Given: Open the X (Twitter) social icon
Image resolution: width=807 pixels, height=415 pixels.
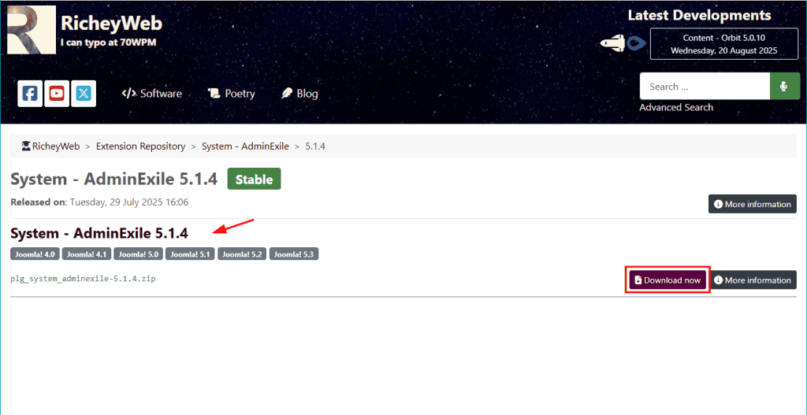Looking at the screenshot, I should pos(84,94).
